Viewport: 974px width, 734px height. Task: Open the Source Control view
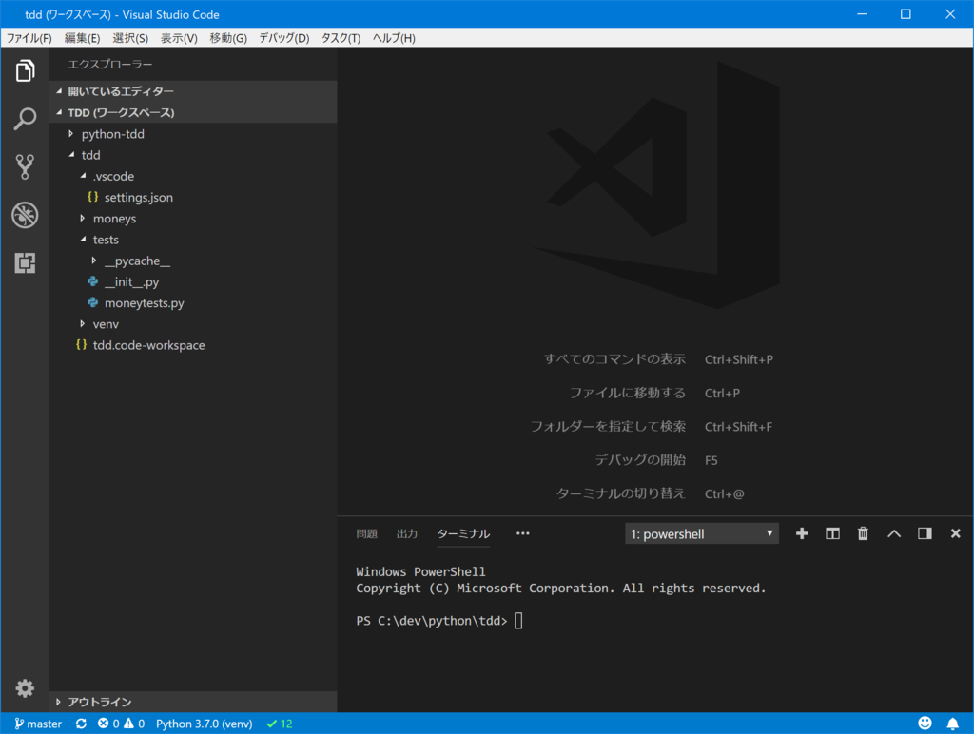tap(25, 166)
